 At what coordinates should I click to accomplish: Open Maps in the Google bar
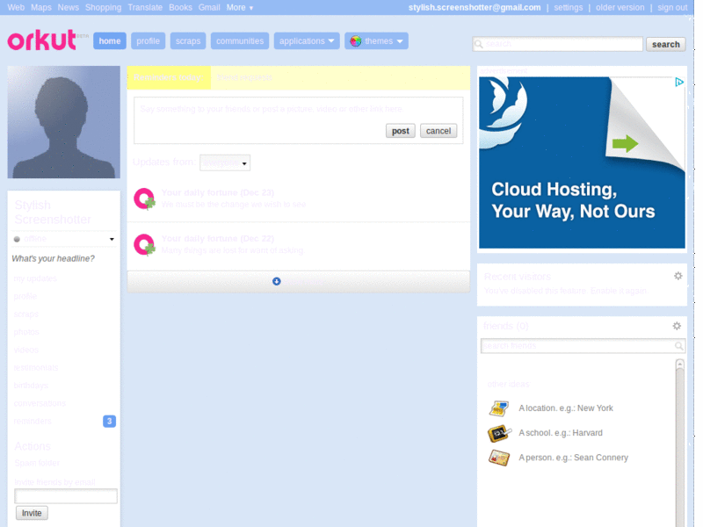[41, 8]
